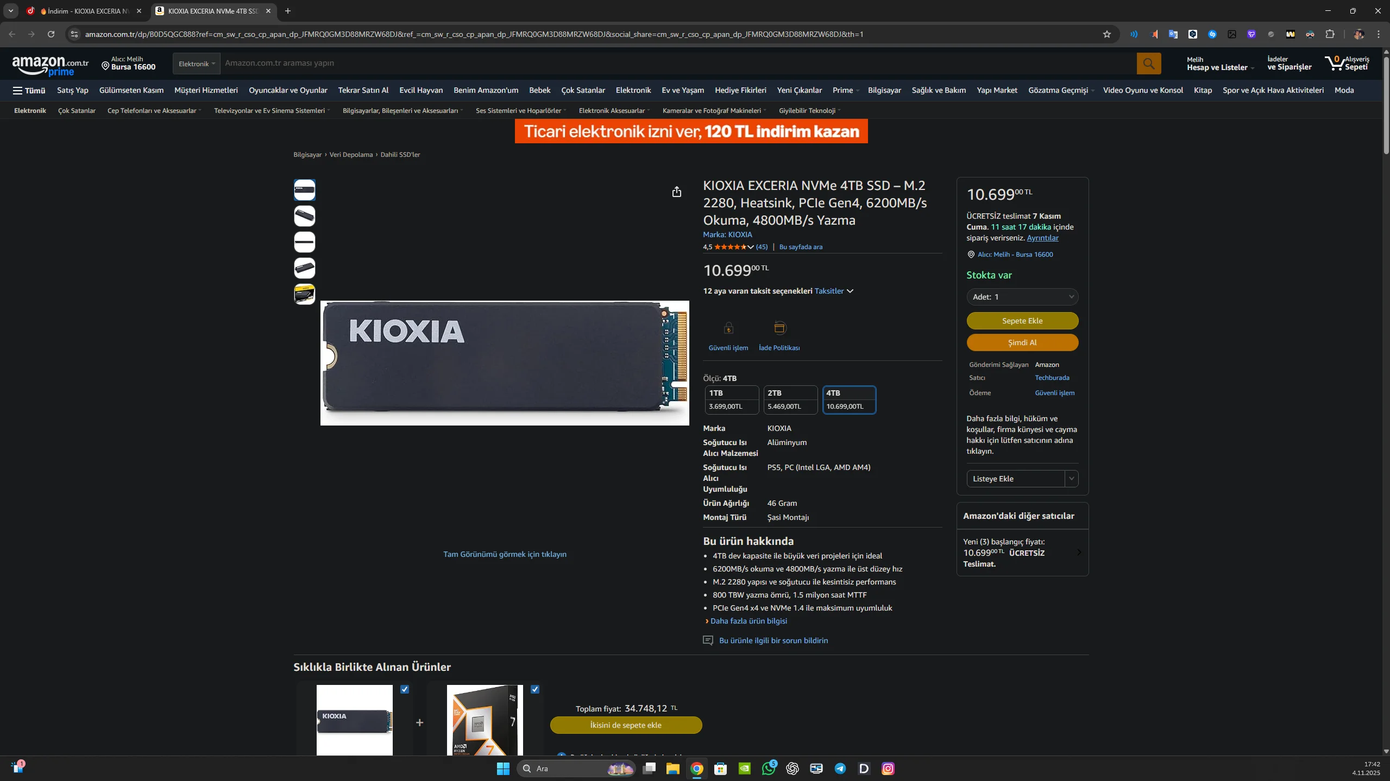The image size is (1390, 781).
Task: Open the Techburada seller link
Action: point(1052,378)
